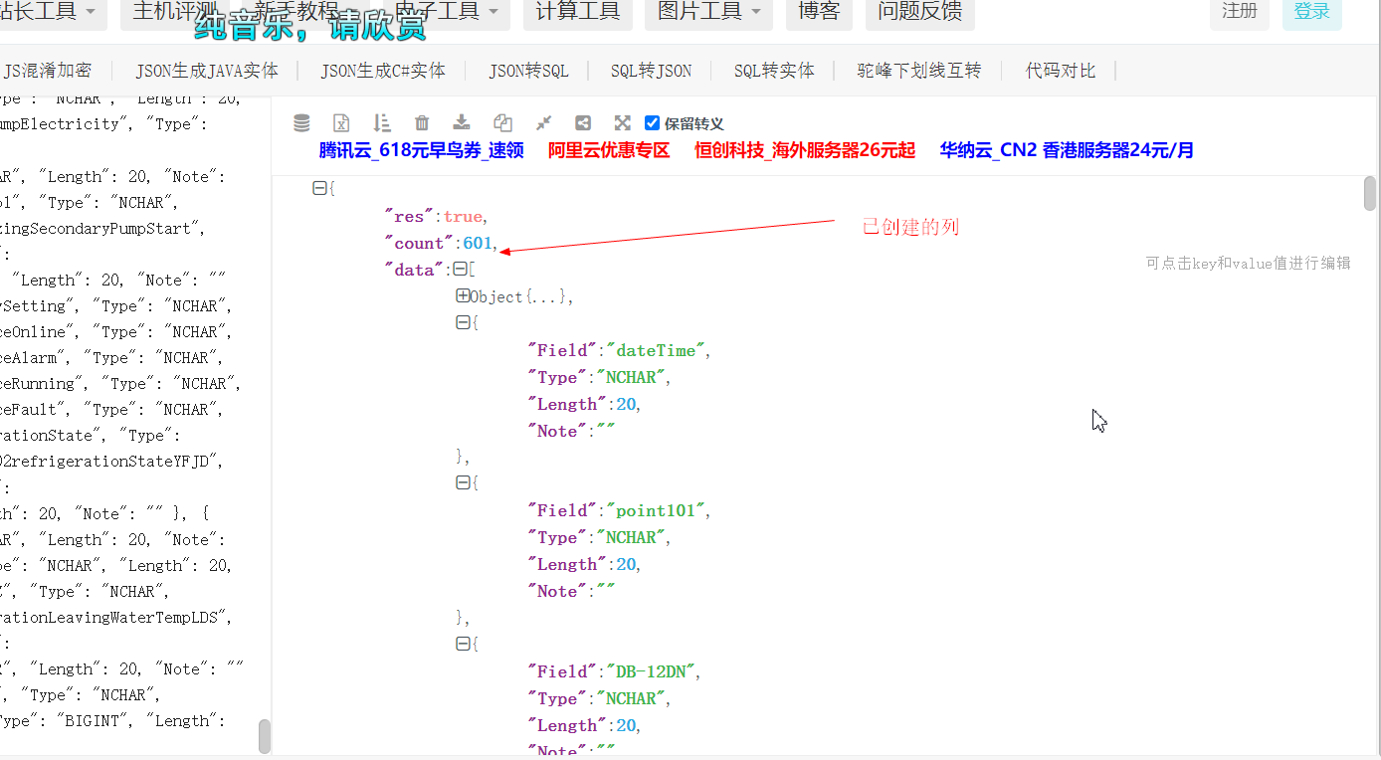Click the share icon in JSON toolbar
This screenshot has width=1381, height=760.
pos(583,123)
